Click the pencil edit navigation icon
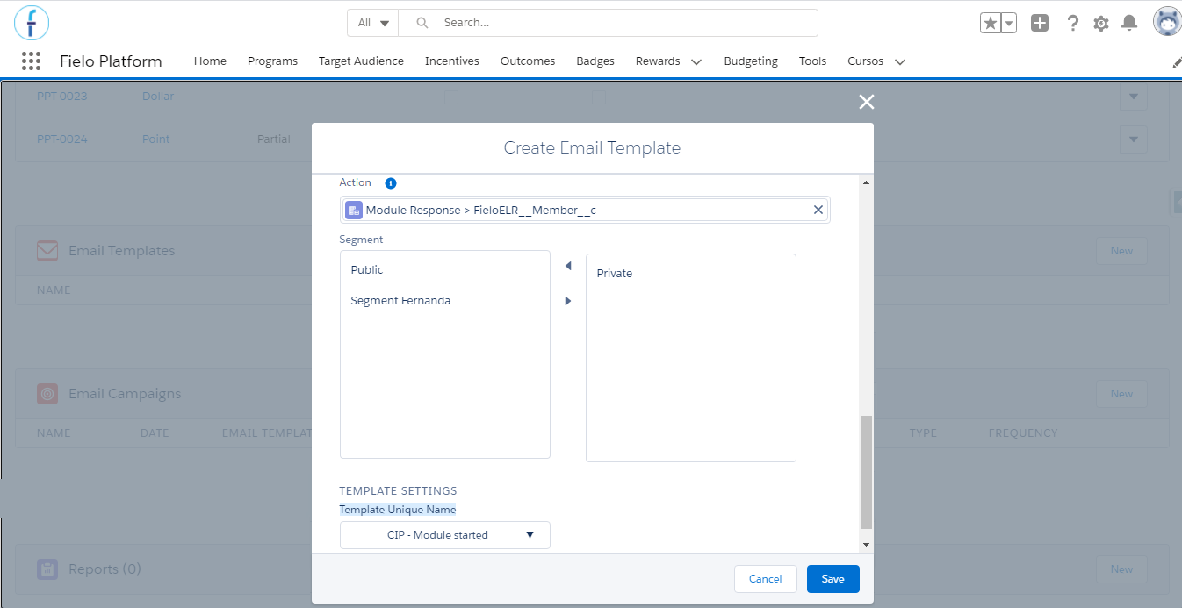 point(1177,62)
